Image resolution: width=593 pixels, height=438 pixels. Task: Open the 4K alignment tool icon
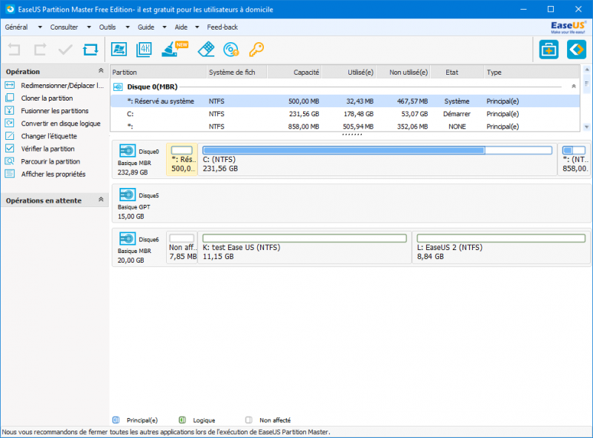pyautogui.click(x=144, y=50)
